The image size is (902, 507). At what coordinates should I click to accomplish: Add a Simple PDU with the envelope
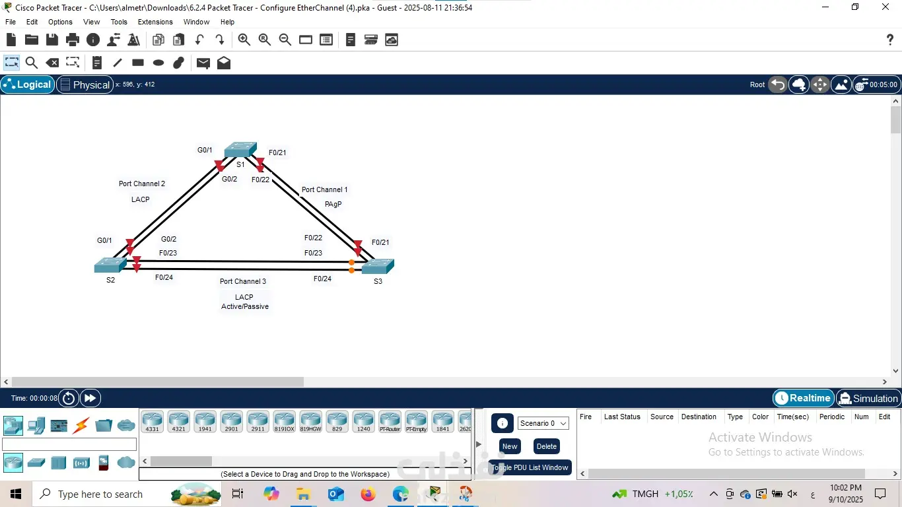[203, 63]
